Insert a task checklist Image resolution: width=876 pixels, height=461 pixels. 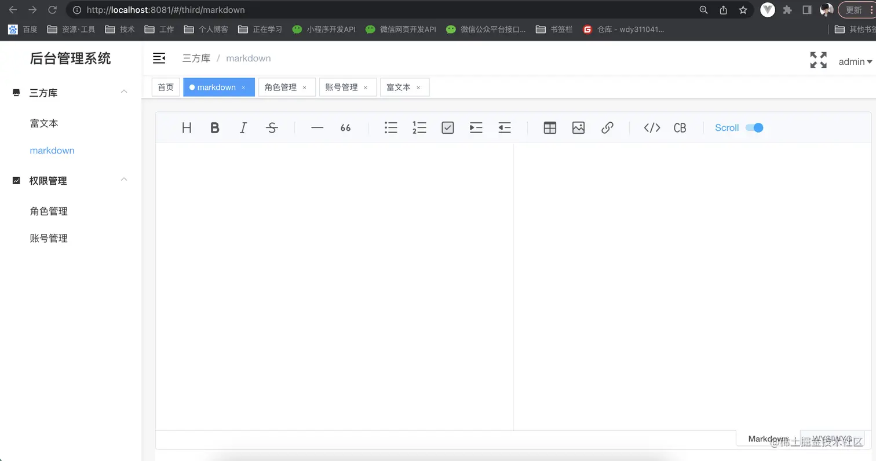[x=448, y=128]
